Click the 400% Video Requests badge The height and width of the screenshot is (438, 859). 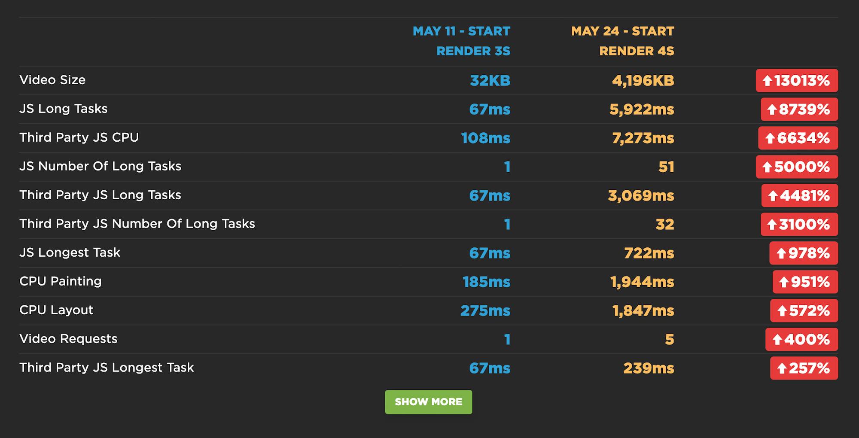801,340
